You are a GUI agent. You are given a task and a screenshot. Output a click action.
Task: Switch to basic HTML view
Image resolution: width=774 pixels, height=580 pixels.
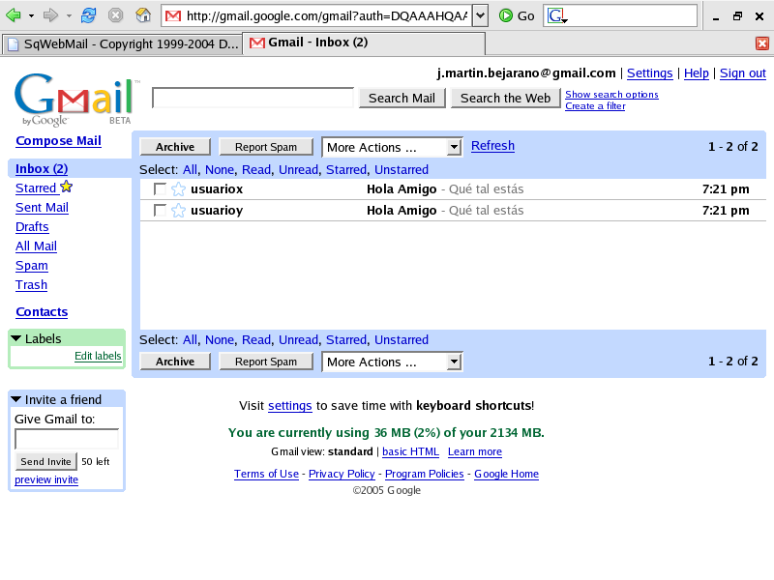[410, 451]
